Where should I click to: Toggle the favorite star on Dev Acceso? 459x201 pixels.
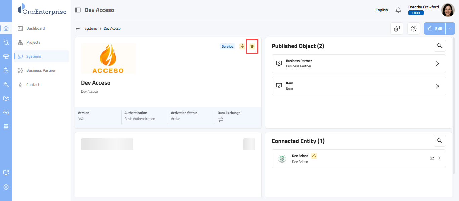coord(252,46)
